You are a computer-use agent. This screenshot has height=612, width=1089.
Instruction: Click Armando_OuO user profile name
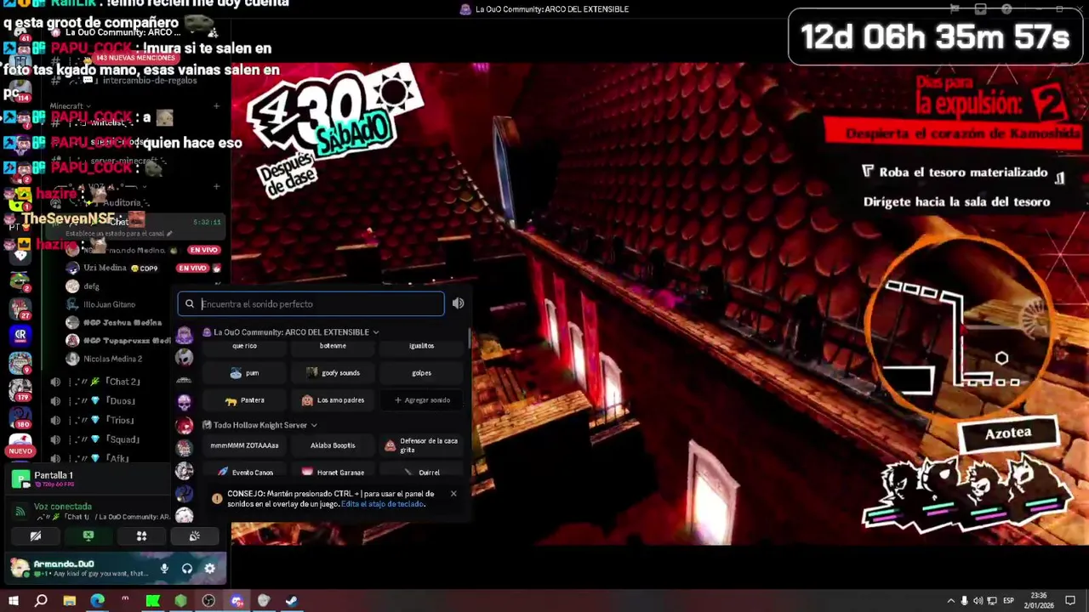click(x=64, y=564)
